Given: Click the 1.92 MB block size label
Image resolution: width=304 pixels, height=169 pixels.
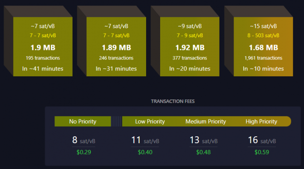Looking at the screenshot, I should (190, 48).
